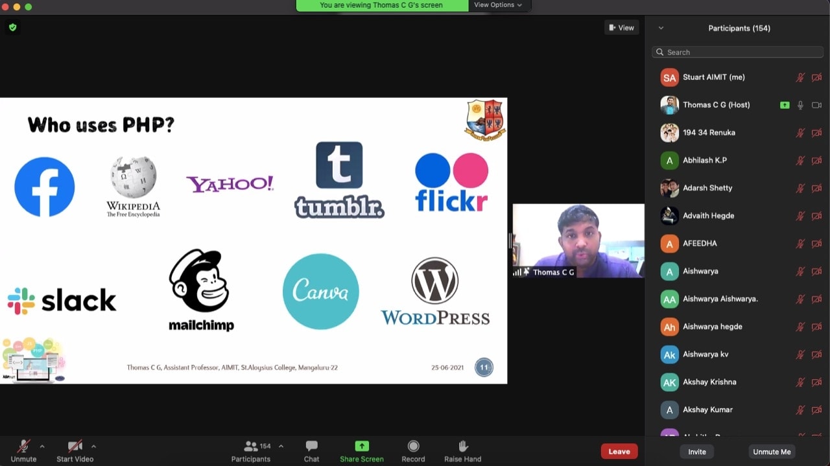Select participant Akshay Krishna

point(737,382)
